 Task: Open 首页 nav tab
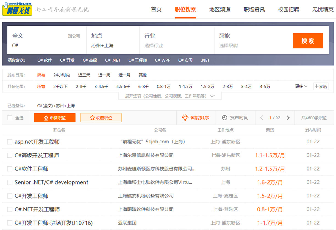156,10
